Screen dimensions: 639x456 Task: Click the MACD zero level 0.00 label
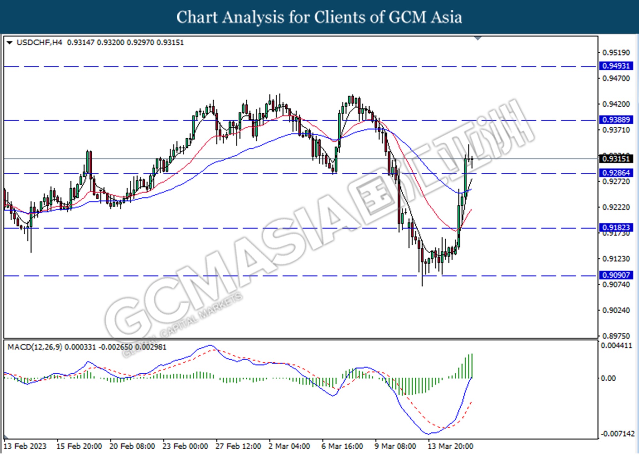pos(608,378)
